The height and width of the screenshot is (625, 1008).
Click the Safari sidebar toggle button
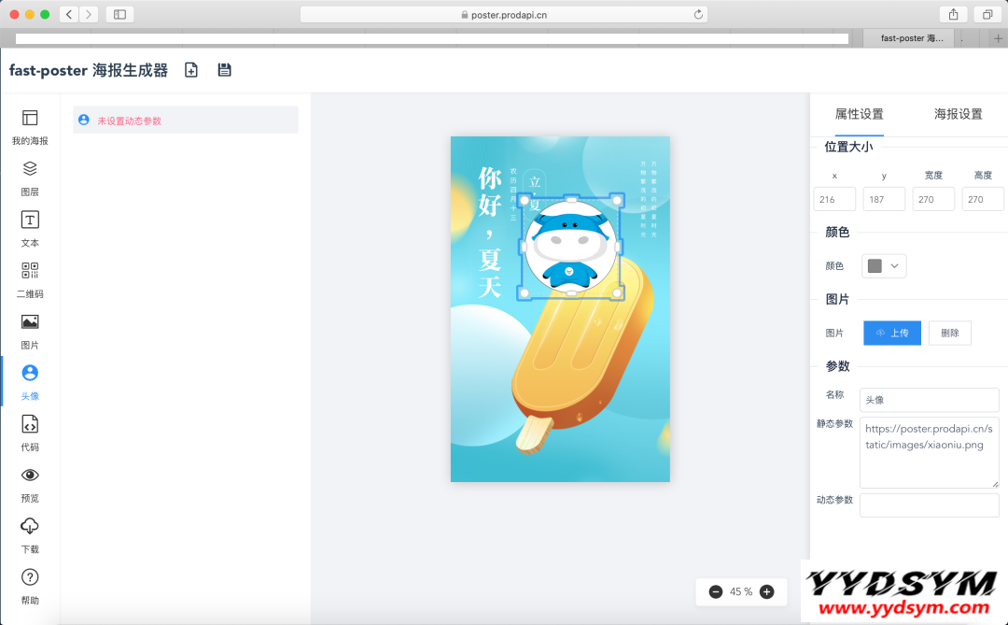pyautogui.click(x=119, y=14)
